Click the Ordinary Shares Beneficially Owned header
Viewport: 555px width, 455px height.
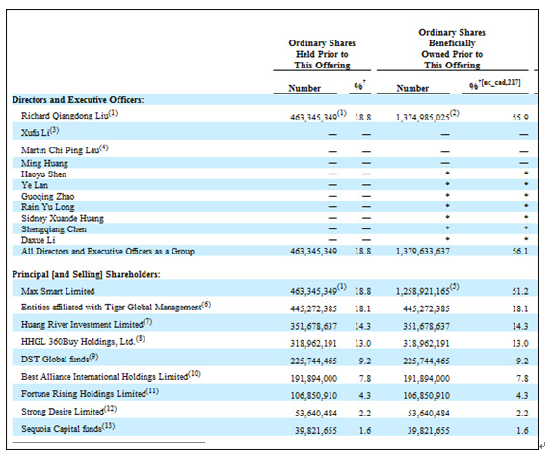point(452,48)
